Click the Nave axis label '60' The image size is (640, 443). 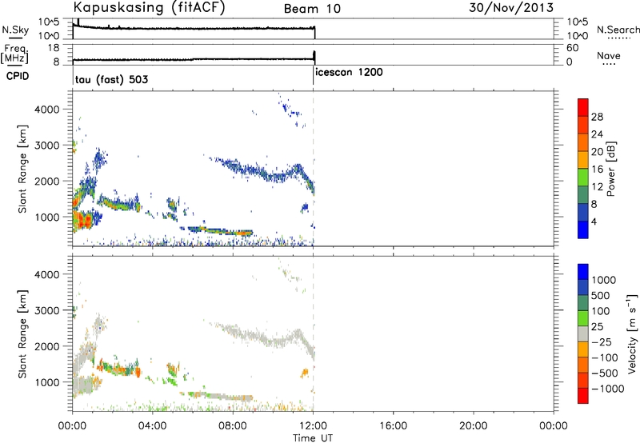(x=572, y=48)
